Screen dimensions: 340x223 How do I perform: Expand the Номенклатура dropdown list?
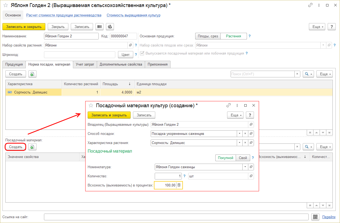point(245,167)
